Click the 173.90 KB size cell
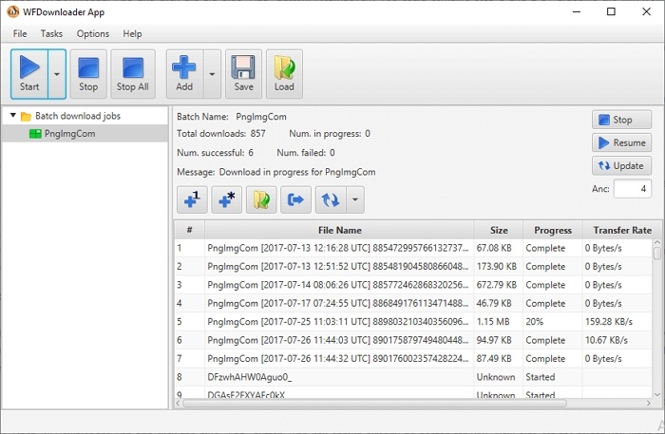The image size is (665, 434). [497, 267]
